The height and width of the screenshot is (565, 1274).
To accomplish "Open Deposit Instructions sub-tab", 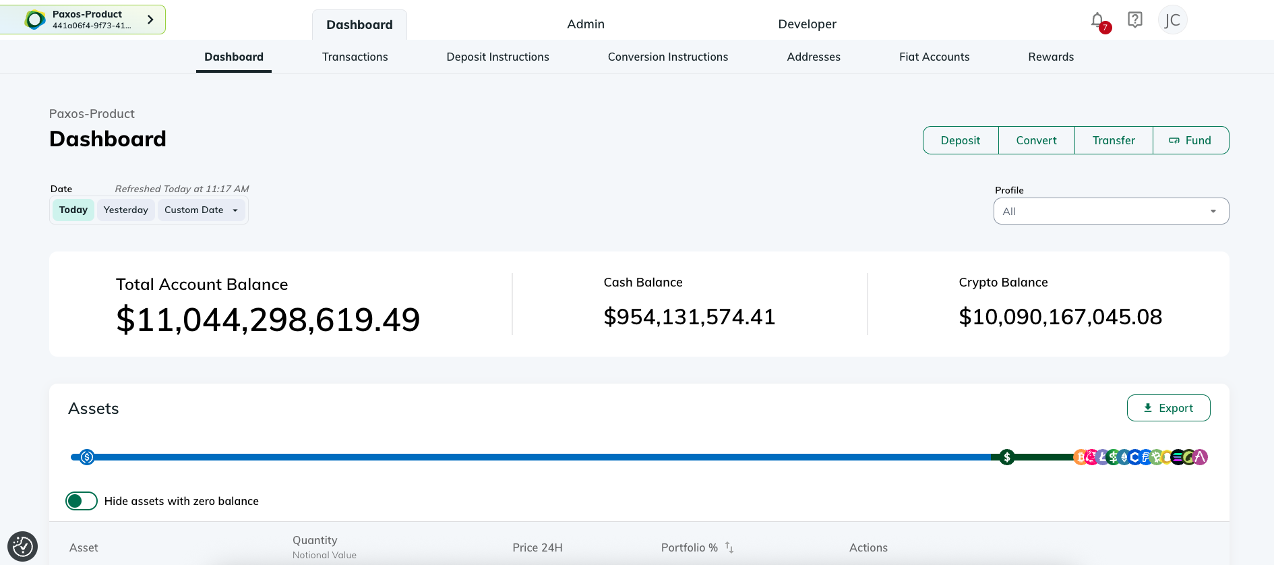I will click(497, 57).
